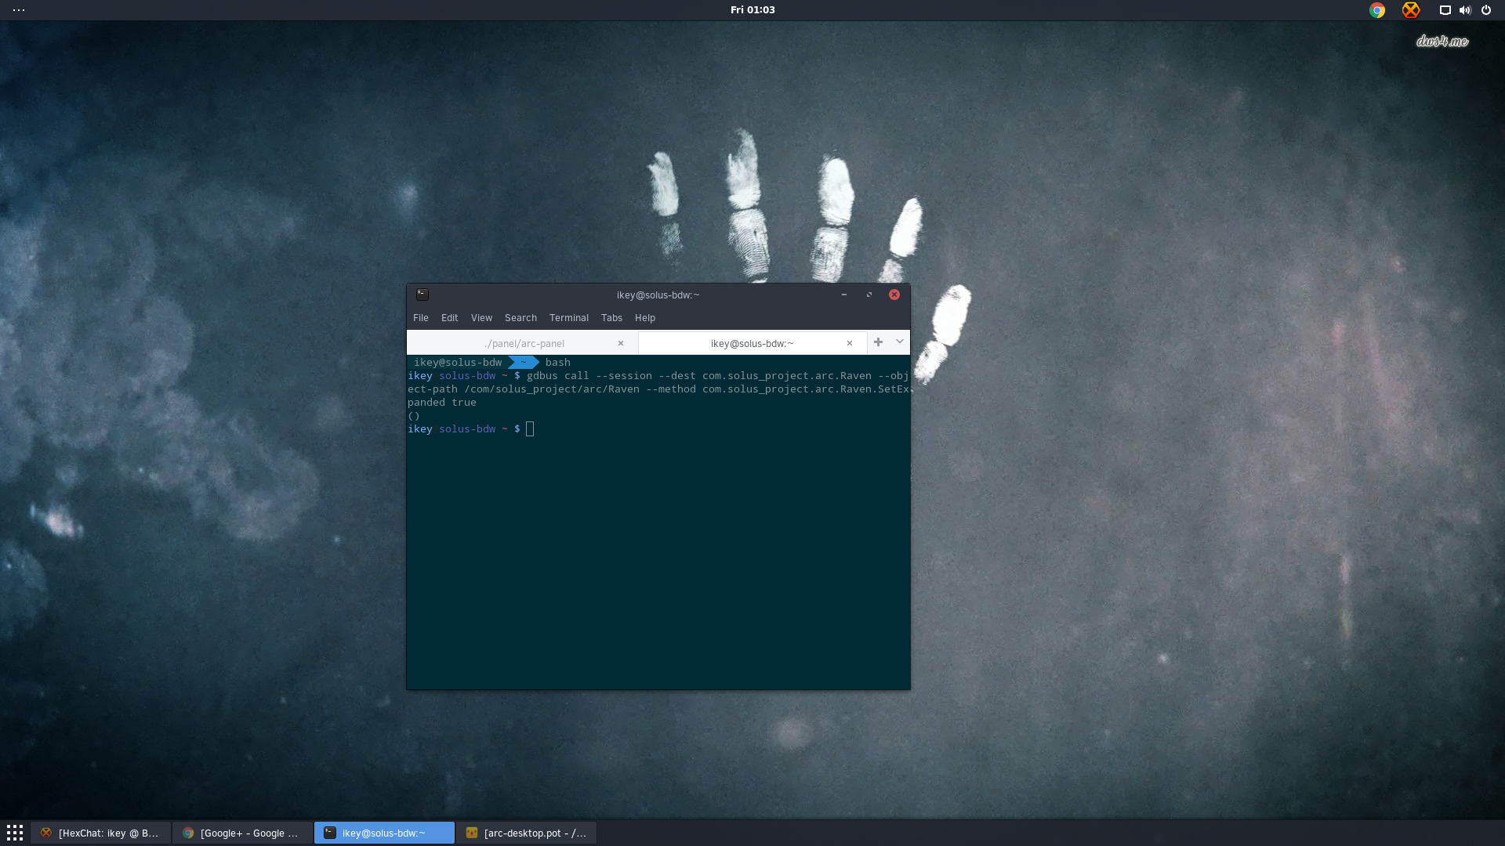The height and width of the screenshot is (846, 1505).
Task: Add a new terminal tab with plus
Action: 878,342
